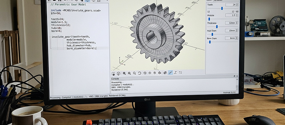The height and width of the screenshot is (125, 285).
Task: Click the Render cube icon in viewport toolbar
Action: (x=118, y=73)
